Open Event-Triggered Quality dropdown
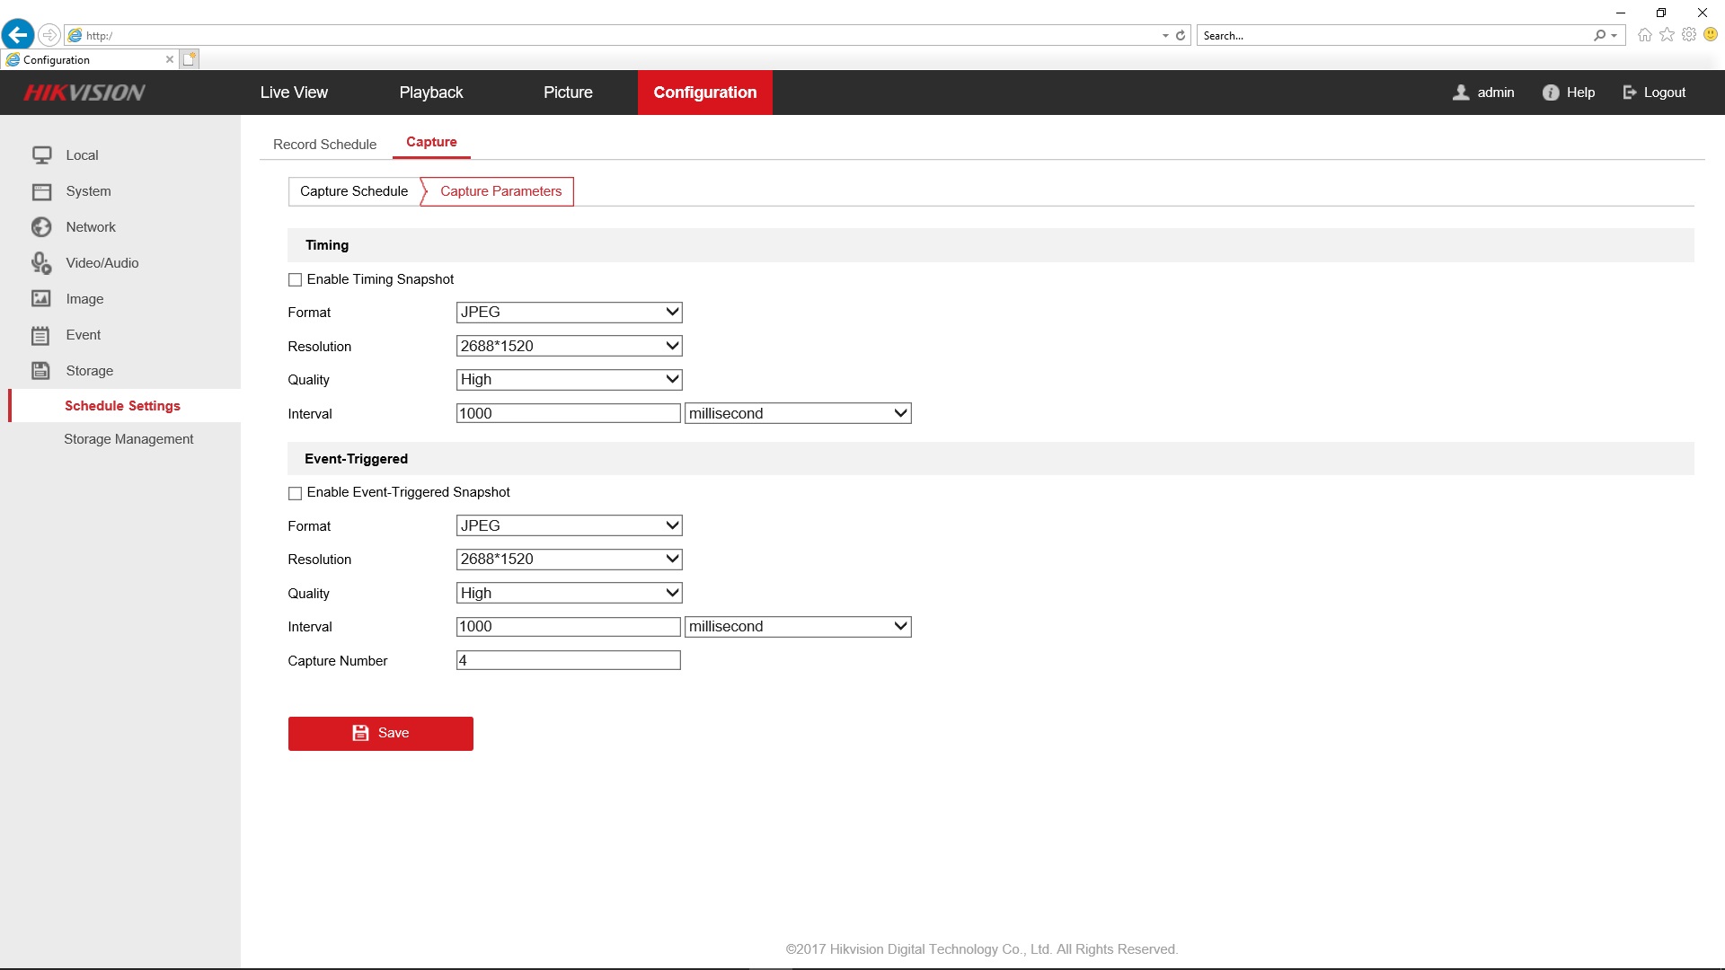1725x970 pixels. pyautogui.click(x=569, y=593)
